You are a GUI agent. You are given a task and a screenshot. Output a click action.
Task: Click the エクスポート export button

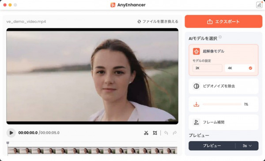pos(223,22)
